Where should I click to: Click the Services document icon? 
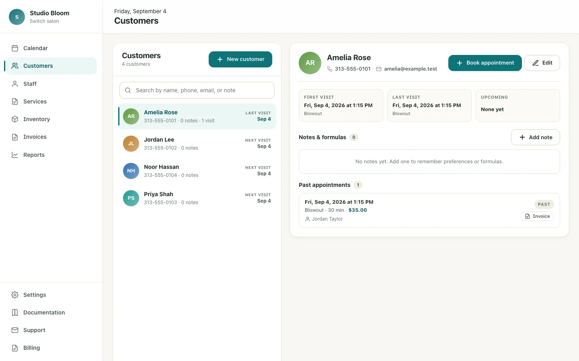click(15, 101)
